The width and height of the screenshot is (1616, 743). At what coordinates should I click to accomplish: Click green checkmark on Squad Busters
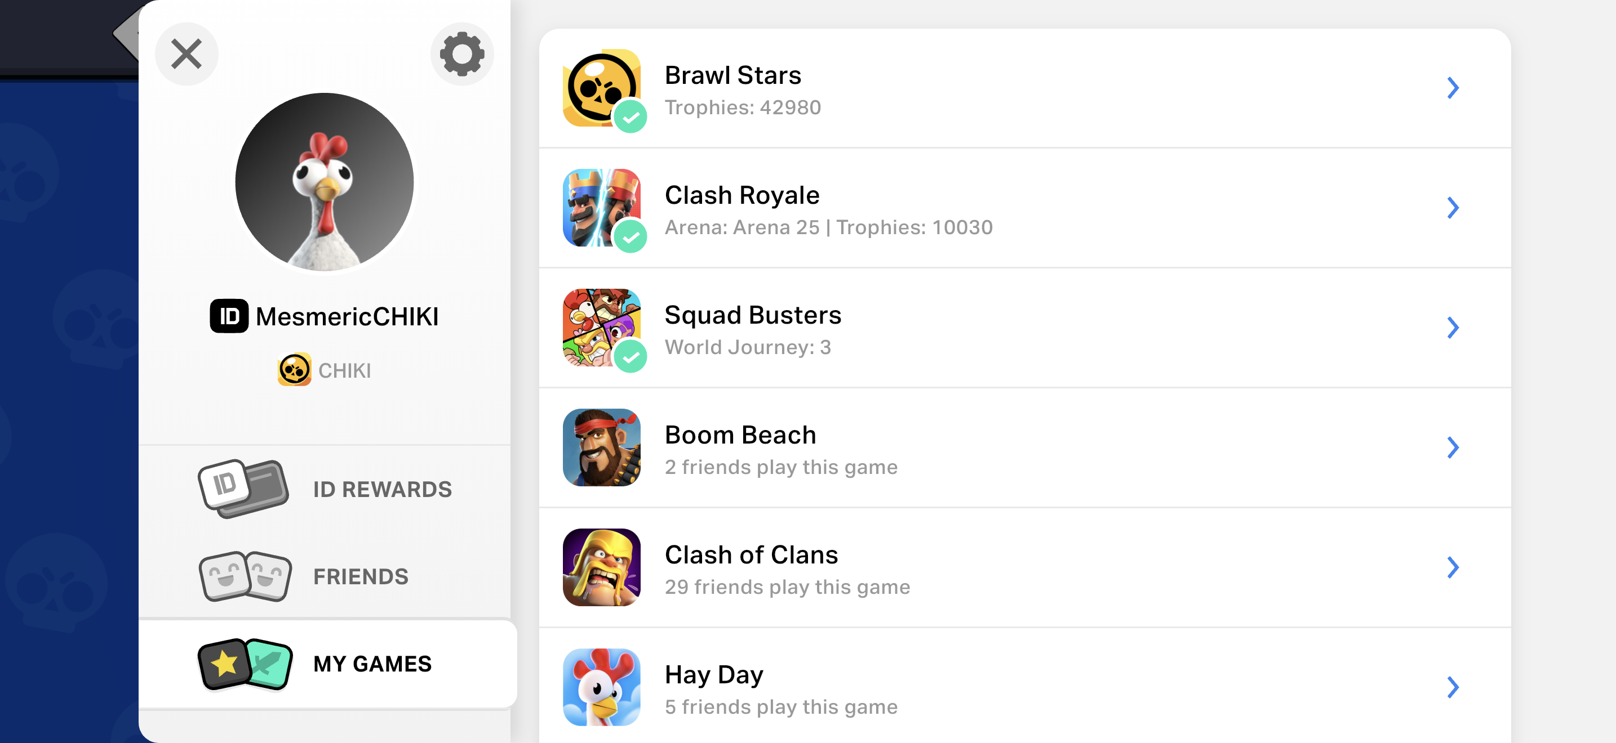pyautogui.click(x=630, y=356)
